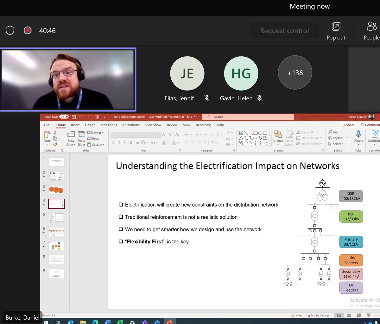Click the PowerPoint Search box
Image resolution: width=380 pixels, height=324 pixels.
[247, 117]
